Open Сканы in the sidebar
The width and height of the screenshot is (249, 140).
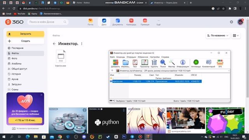click(25, 89)
